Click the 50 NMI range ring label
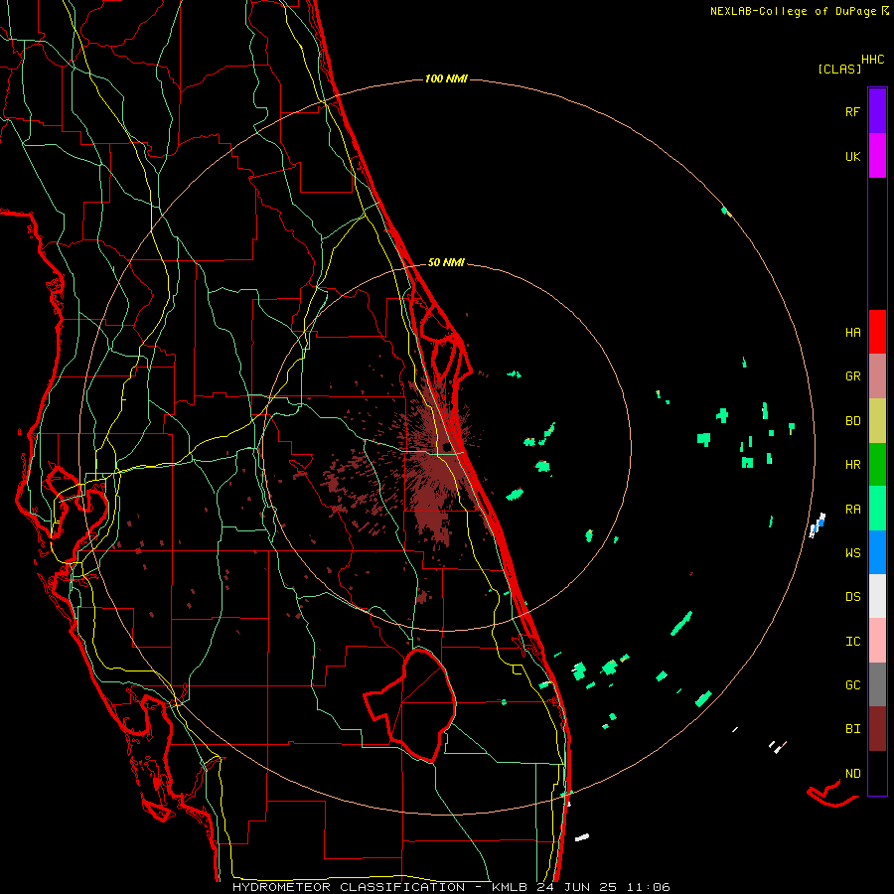This screenshot has height=894, width=894. coord(446,262)
